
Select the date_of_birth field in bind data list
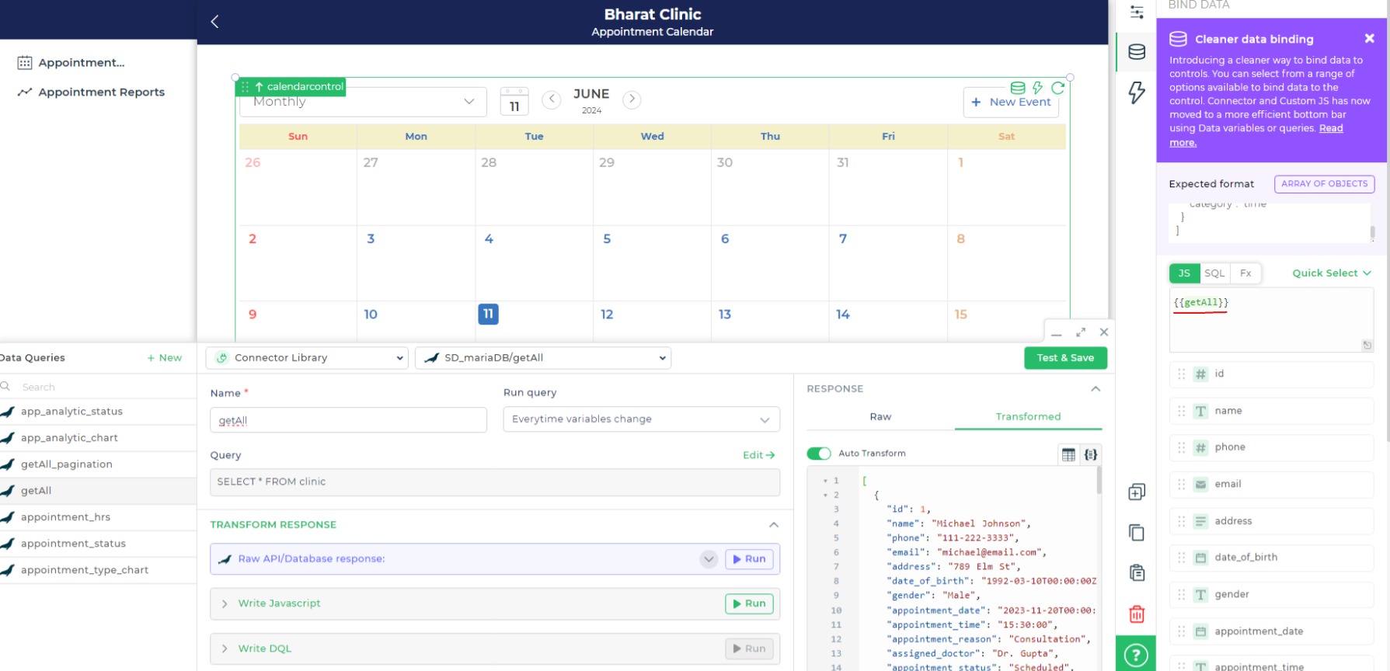1271,558
